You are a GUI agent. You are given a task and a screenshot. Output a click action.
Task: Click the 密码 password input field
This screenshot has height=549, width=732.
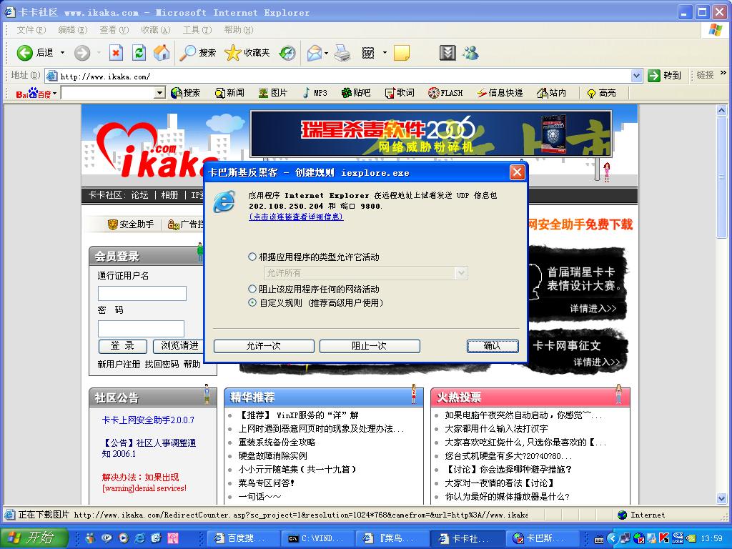[141, 329]
